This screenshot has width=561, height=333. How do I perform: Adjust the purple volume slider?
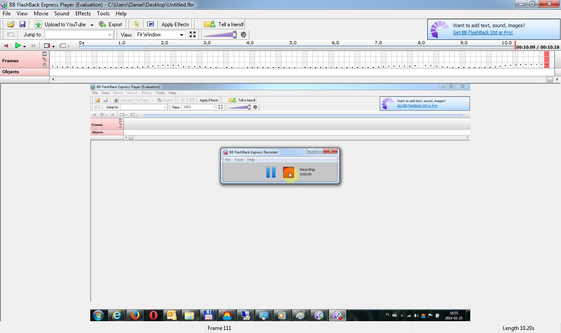(x=220, y=35)
